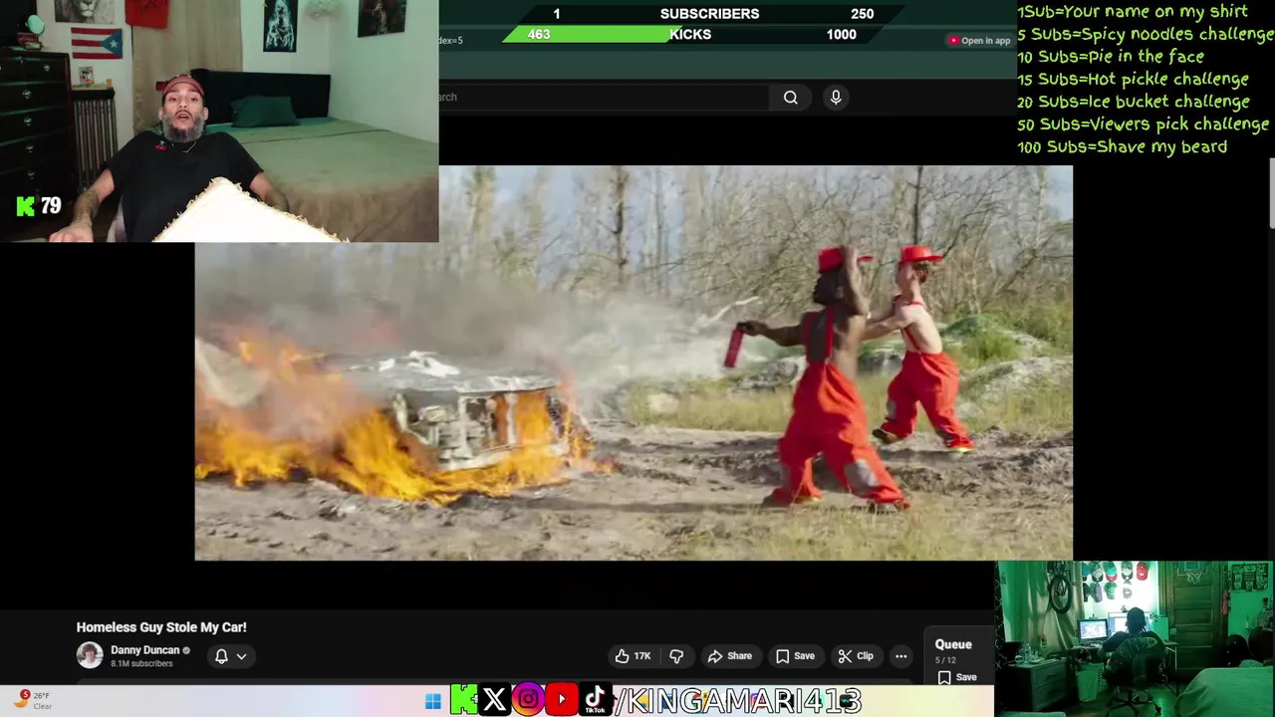Dislike the video with thumbs-down icon
This screenshot has width=1275, height=717.
[676, 656]
